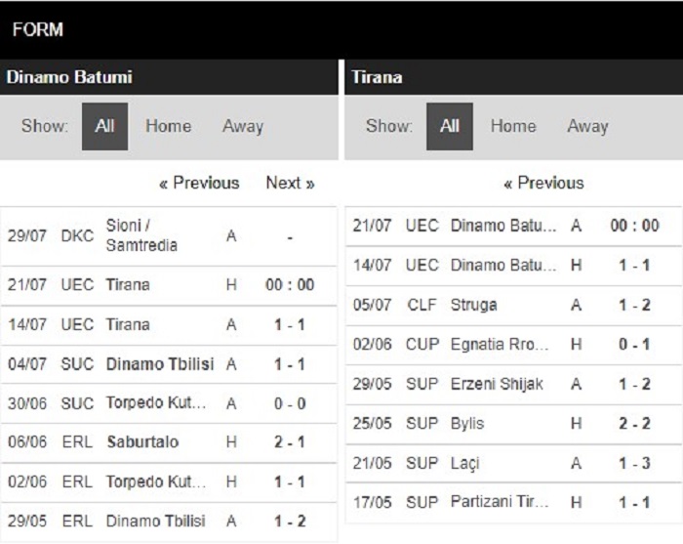Open Laçi 1 - 3 result

tap(634, 463)
